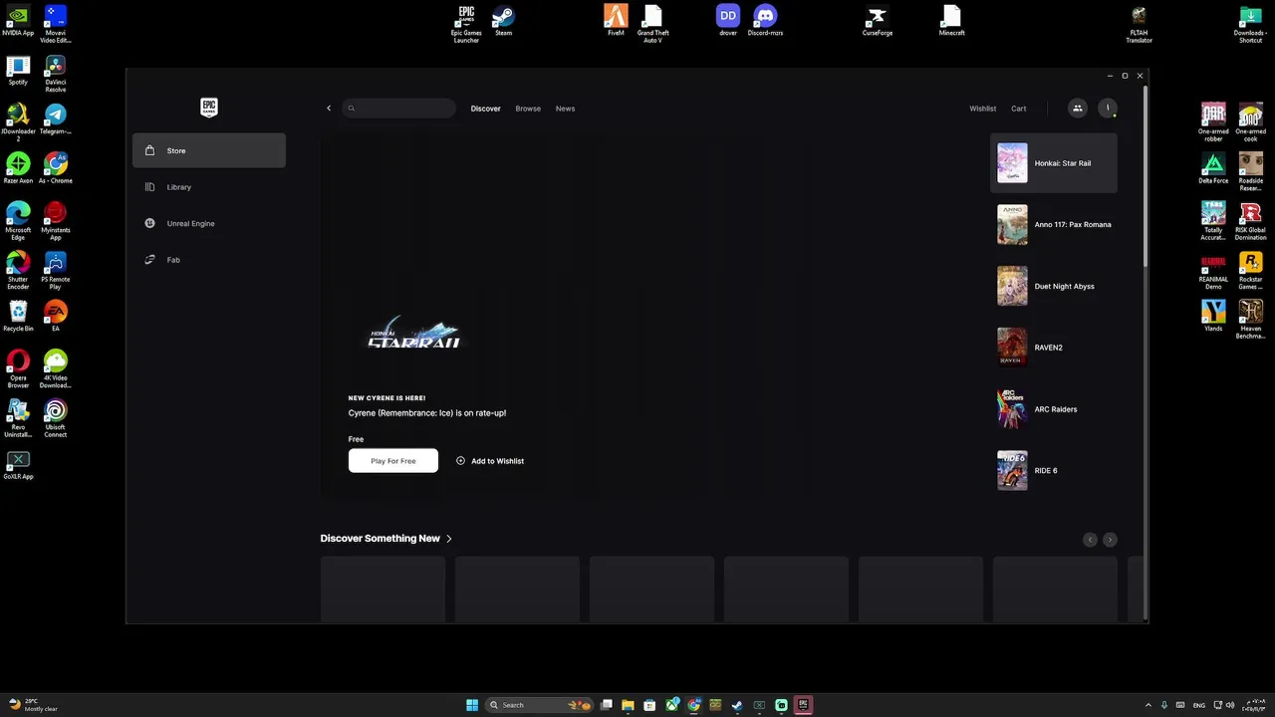1275x717 pixels.
Task: Open EA app desktop shortcut
Action: (56, 317)
